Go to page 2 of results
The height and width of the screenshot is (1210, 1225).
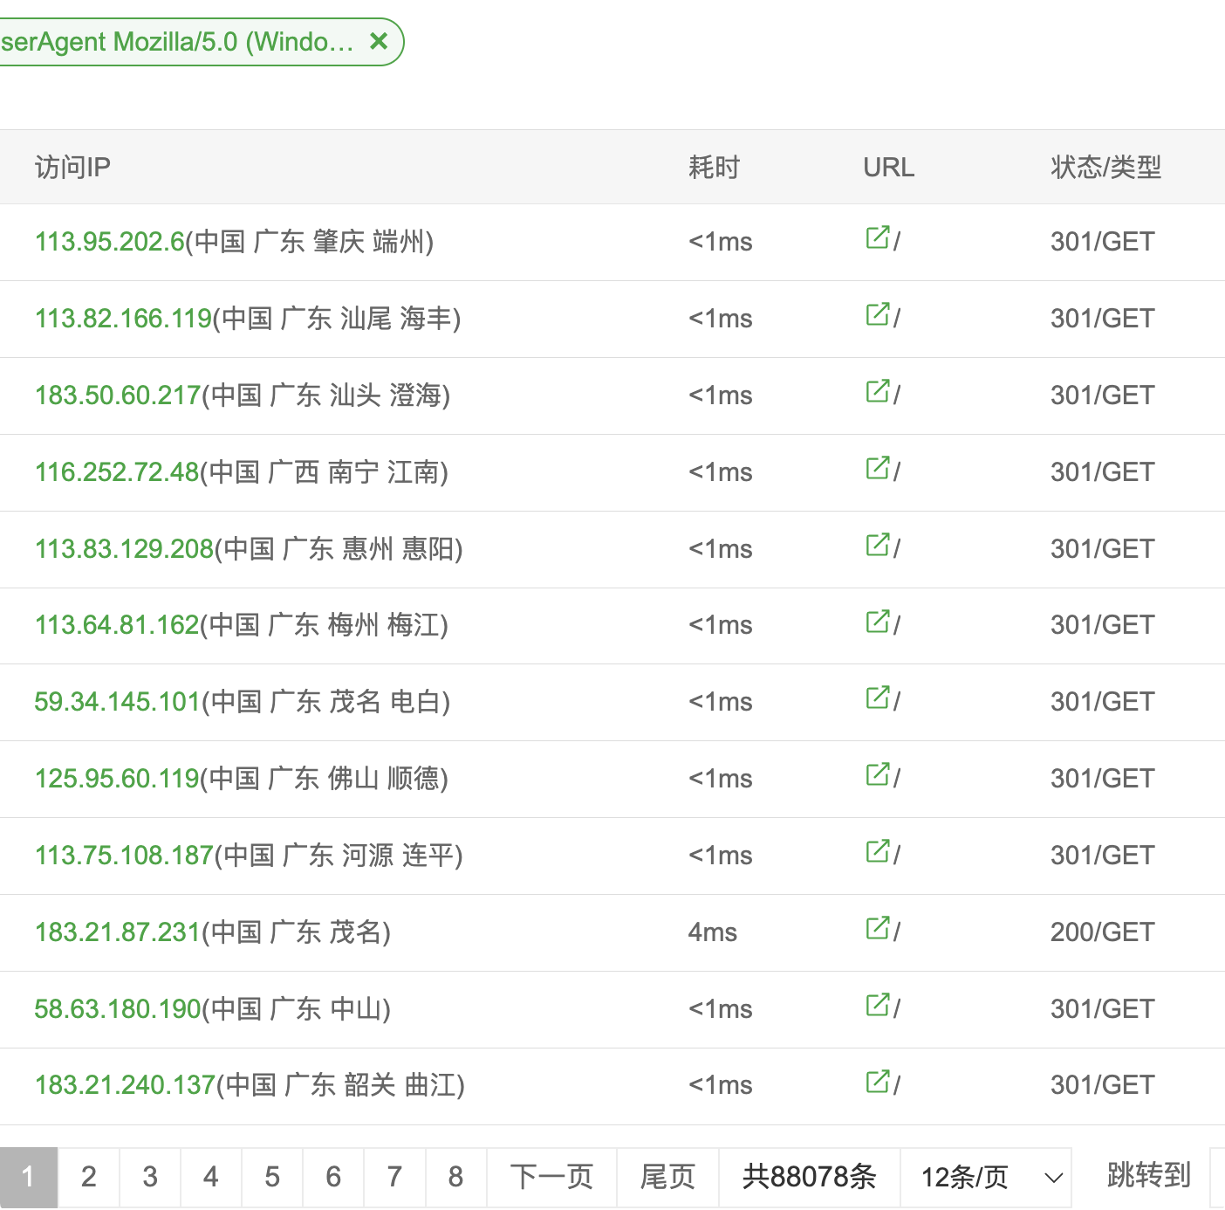[89, 1177]
